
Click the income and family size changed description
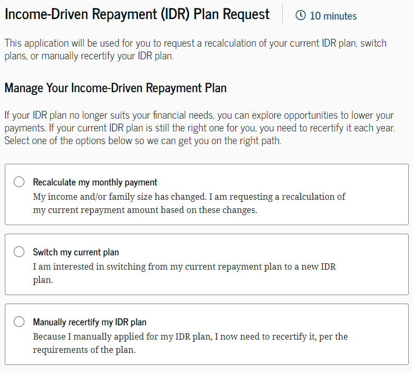point(188,203)
